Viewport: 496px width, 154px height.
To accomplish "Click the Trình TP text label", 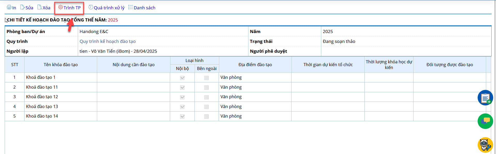I will tap(72, 8).
